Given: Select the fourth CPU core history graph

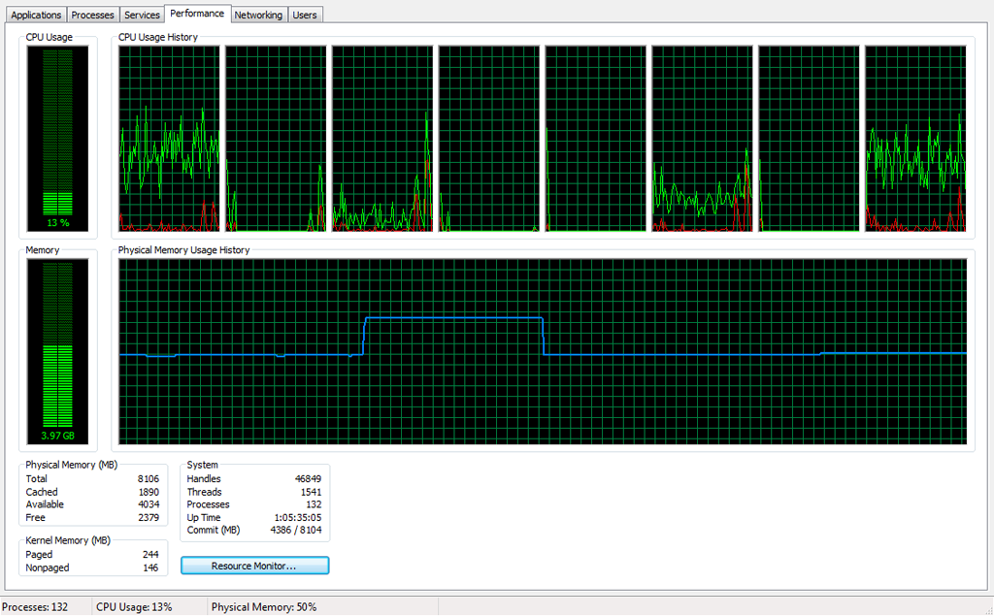Looking at the screenshot, I should [489, 138].
